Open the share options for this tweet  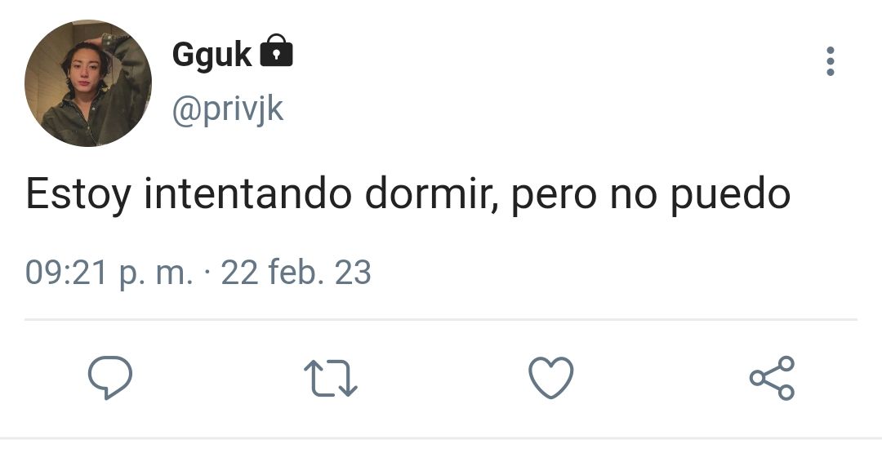coord(773,378)
